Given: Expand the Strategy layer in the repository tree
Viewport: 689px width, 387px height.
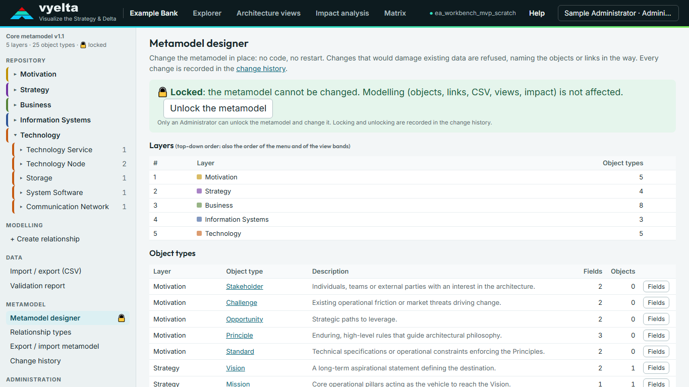Looking at the screenshot, I should coord(16,90).
